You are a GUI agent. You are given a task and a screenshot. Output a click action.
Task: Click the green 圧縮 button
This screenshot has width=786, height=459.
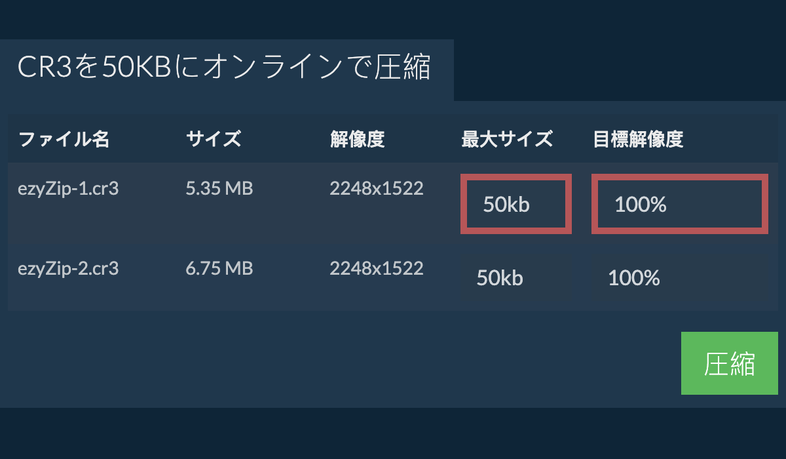coord(729,363)
